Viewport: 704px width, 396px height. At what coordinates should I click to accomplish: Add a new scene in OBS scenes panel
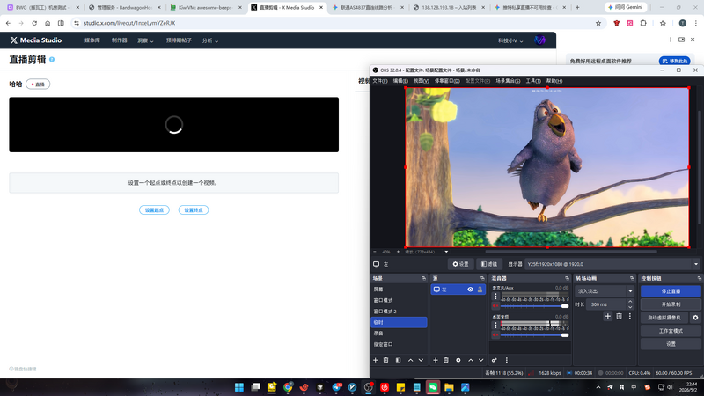[376, 360]
